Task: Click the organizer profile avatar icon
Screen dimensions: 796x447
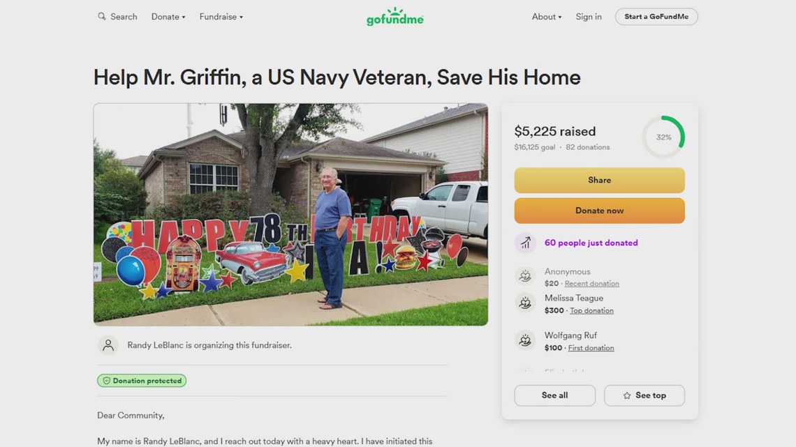Action: 108,345
